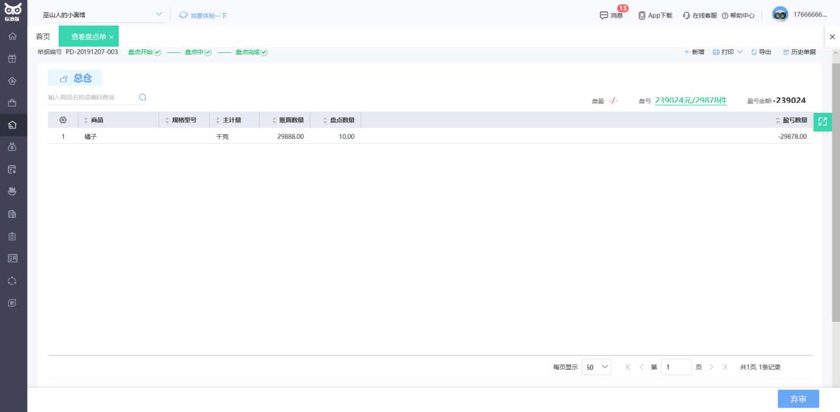This screenshot has height=412, width=840.
Task: Click the 弃审 button
Action: pos(798,399)
